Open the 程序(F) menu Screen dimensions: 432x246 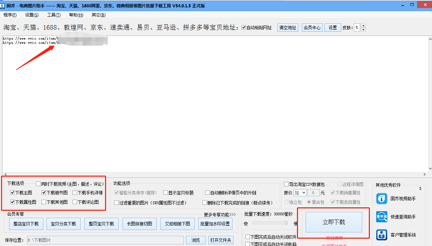(10, 15)
